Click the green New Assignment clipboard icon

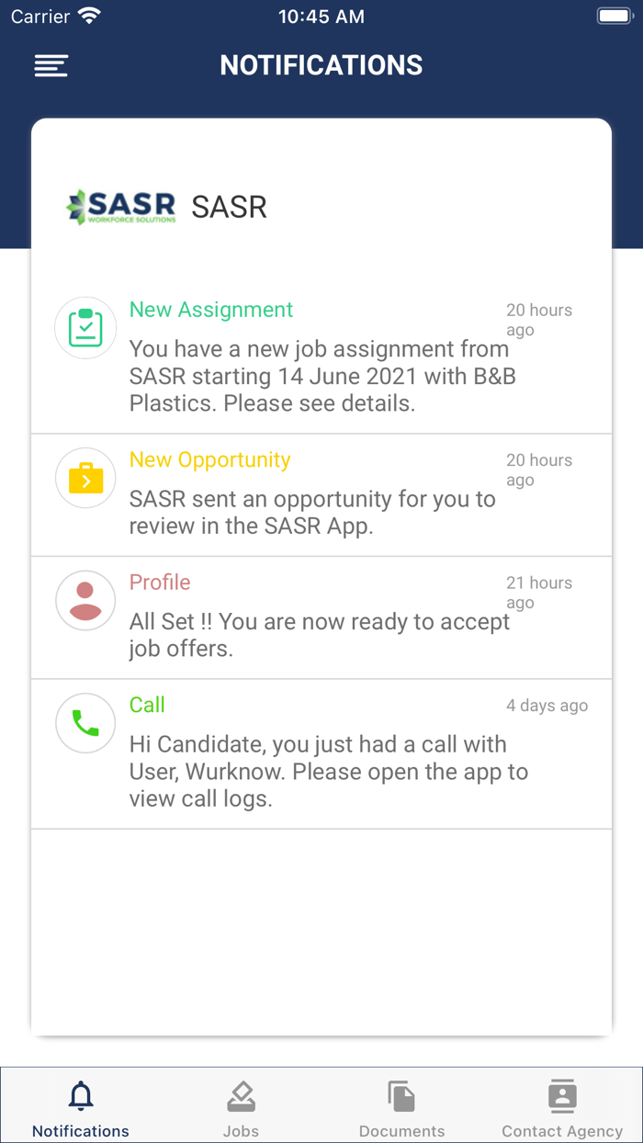pos(85,327)
